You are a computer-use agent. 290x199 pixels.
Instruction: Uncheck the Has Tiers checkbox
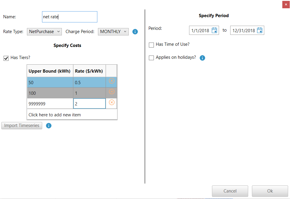point(6,58)
